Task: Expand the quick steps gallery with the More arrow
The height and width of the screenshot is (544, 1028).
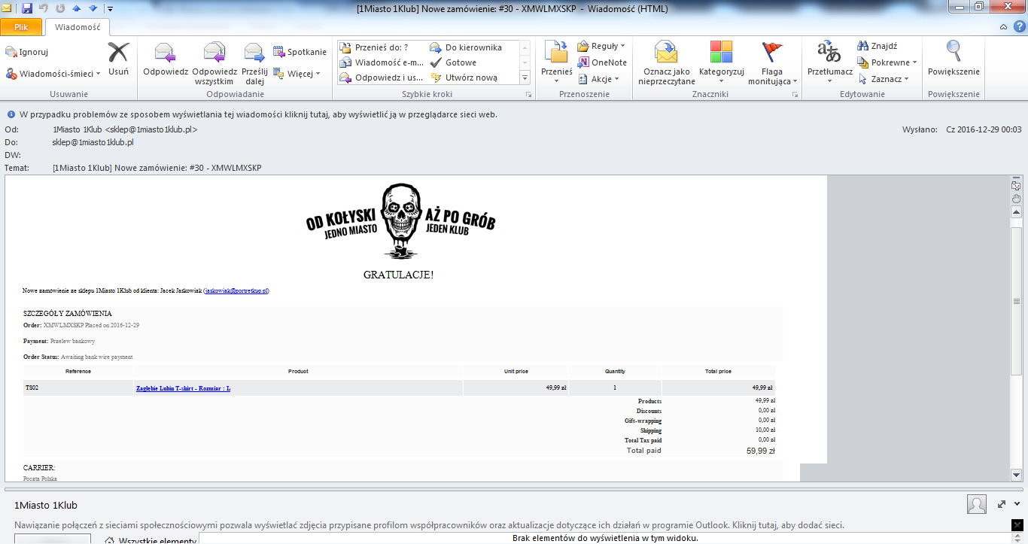Action: click(x=525, y=77)
